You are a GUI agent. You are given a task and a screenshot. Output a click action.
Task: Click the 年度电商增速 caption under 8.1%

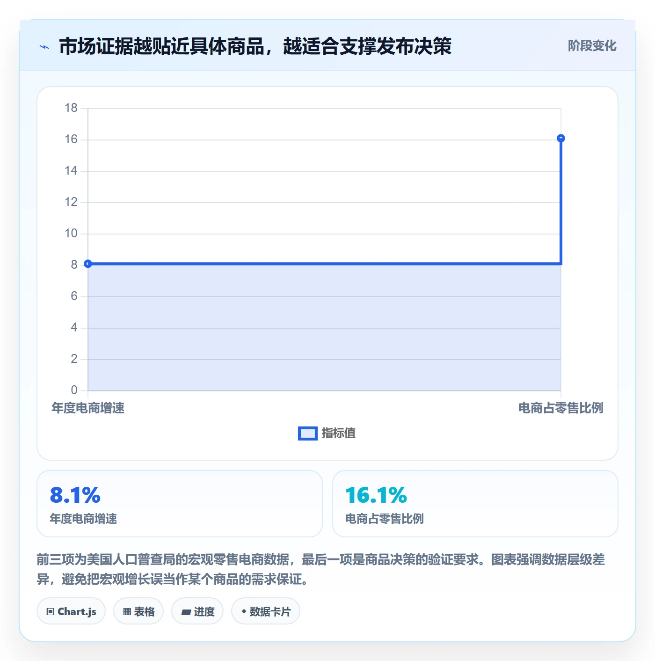pos(83,519)
